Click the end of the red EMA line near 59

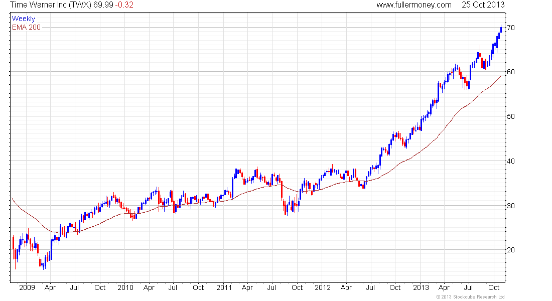click(x=500, y=76)
